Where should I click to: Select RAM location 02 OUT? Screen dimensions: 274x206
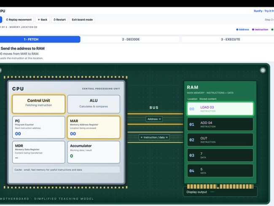pos(220,140)
